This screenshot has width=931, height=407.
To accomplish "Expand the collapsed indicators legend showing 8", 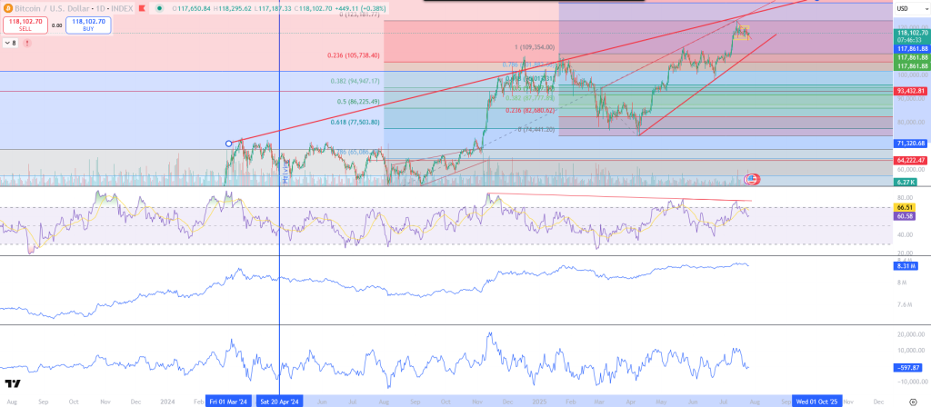I will click(x=10, y=43).
